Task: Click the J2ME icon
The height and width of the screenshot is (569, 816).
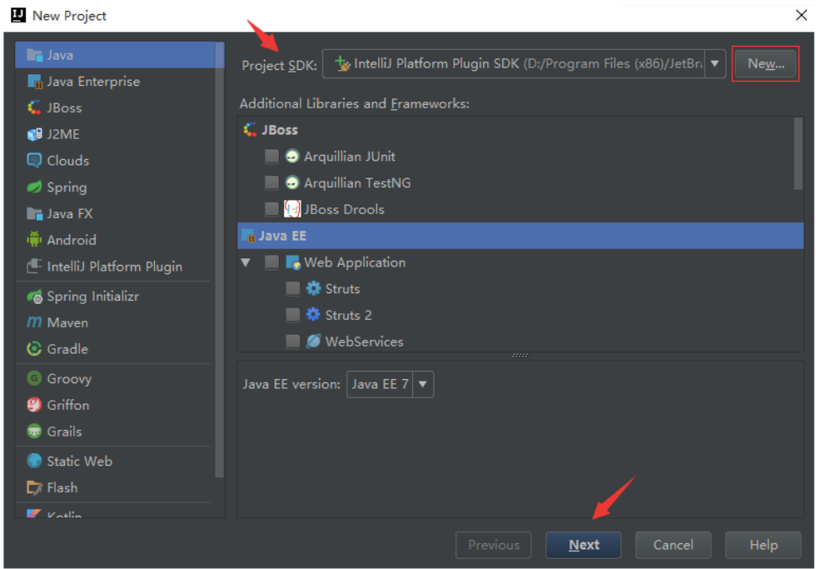Action: pos(34,134)
